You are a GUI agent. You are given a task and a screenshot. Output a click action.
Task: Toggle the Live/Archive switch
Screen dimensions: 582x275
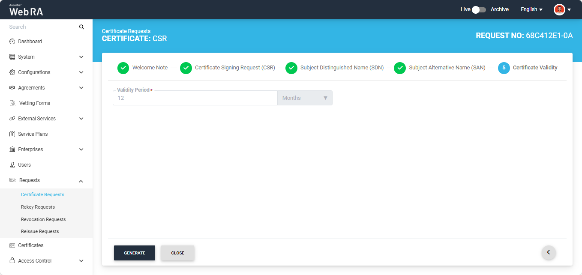click(479, 9)
